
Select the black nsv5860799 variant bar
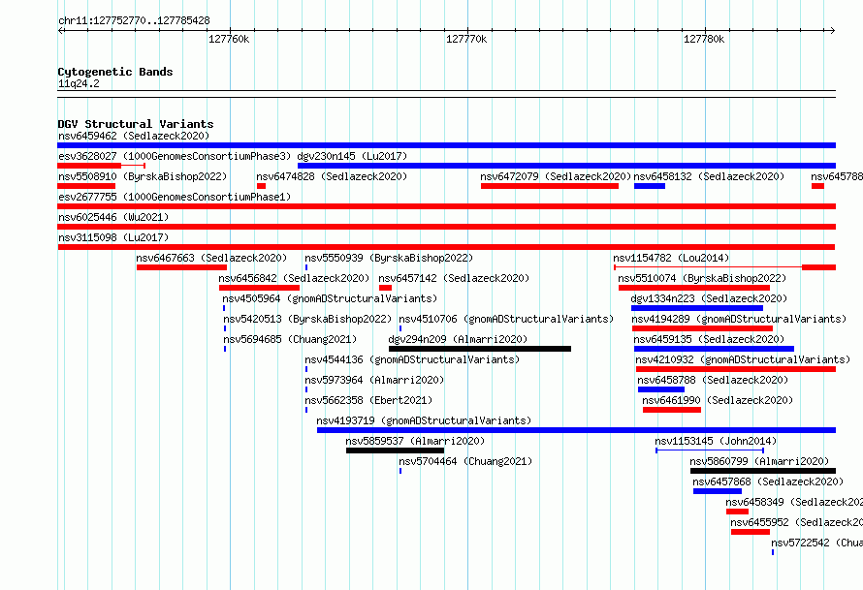(x=763, y=471)
